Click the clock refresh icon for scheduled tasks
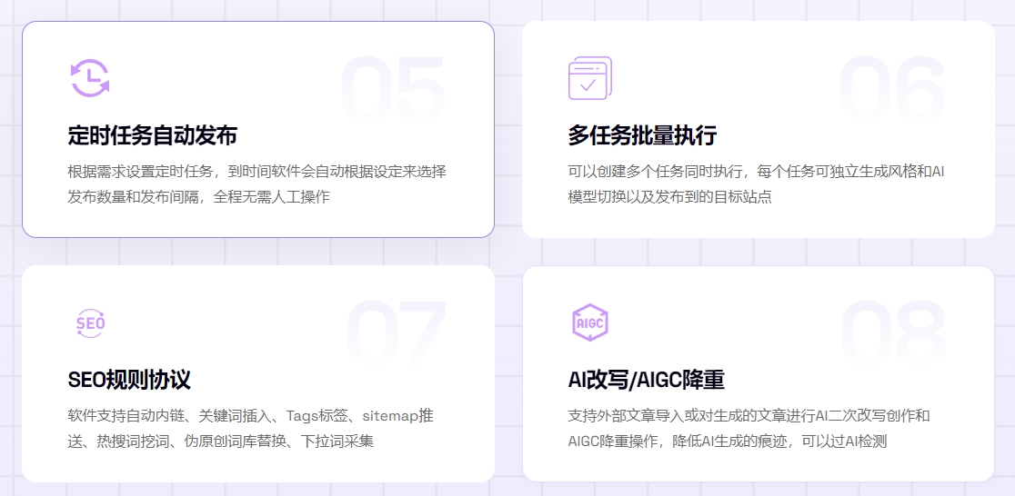This screenshot has height=496, width=1015. [90, 78]
